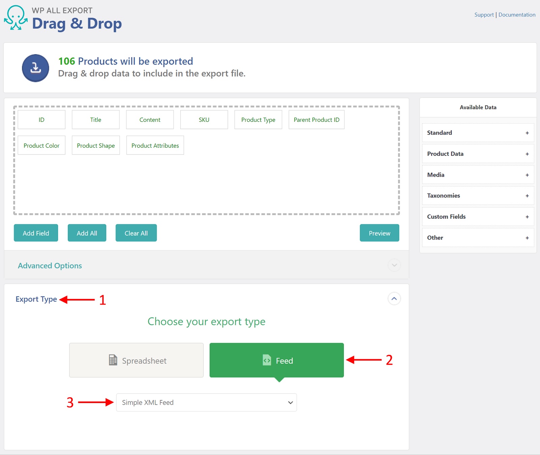This screenshot has height=455, width=540.
Task: Select the Product Attributes field chip
Action: click(x=155, y=145)
